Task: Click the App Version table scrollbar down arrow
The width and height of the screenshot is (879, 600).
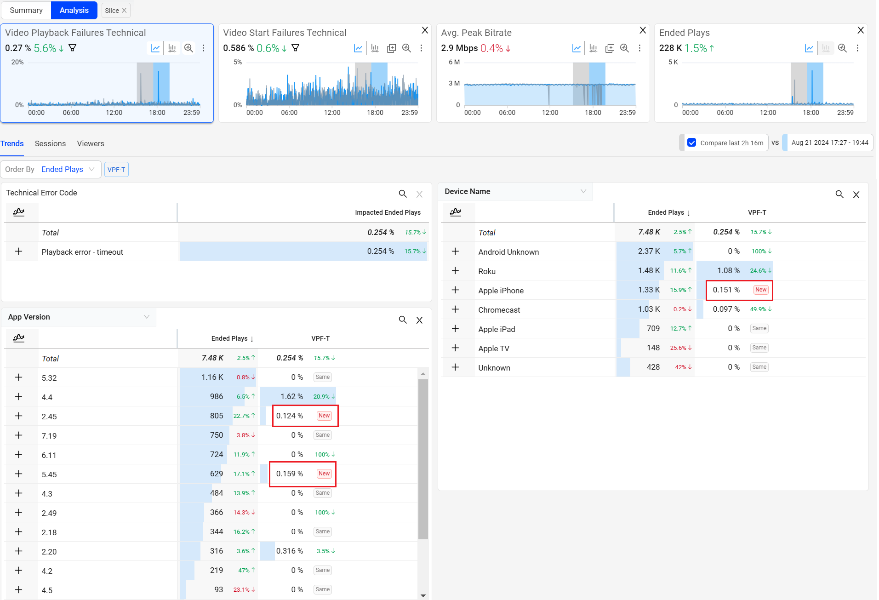Action: click(423, 595)
